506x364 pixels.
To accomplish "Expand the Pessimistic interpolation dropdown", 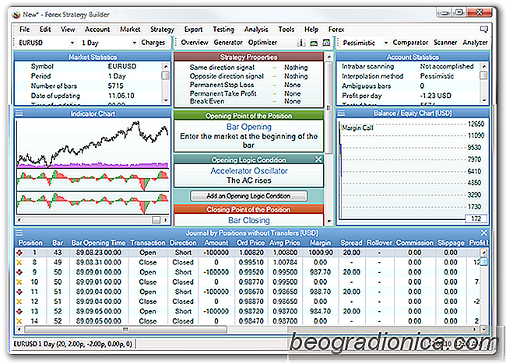I will (x=385, y=43).
